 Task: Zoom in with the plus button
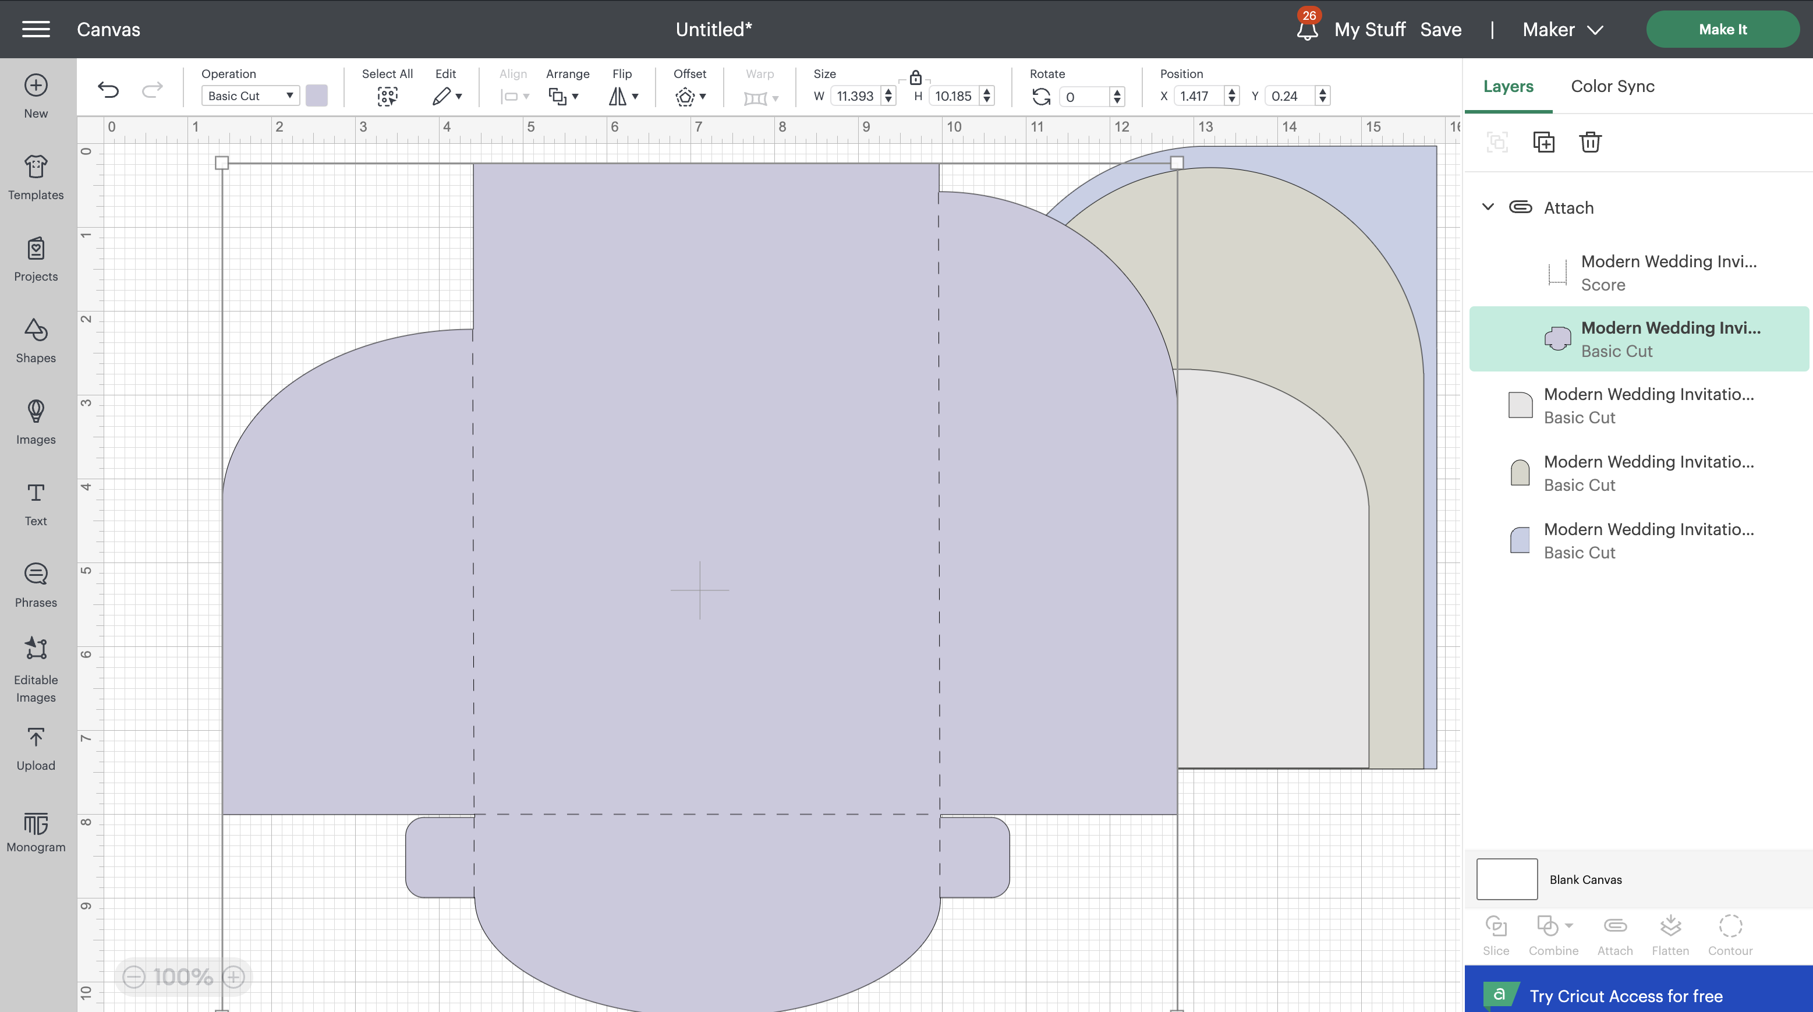click(x=233, y=977)
